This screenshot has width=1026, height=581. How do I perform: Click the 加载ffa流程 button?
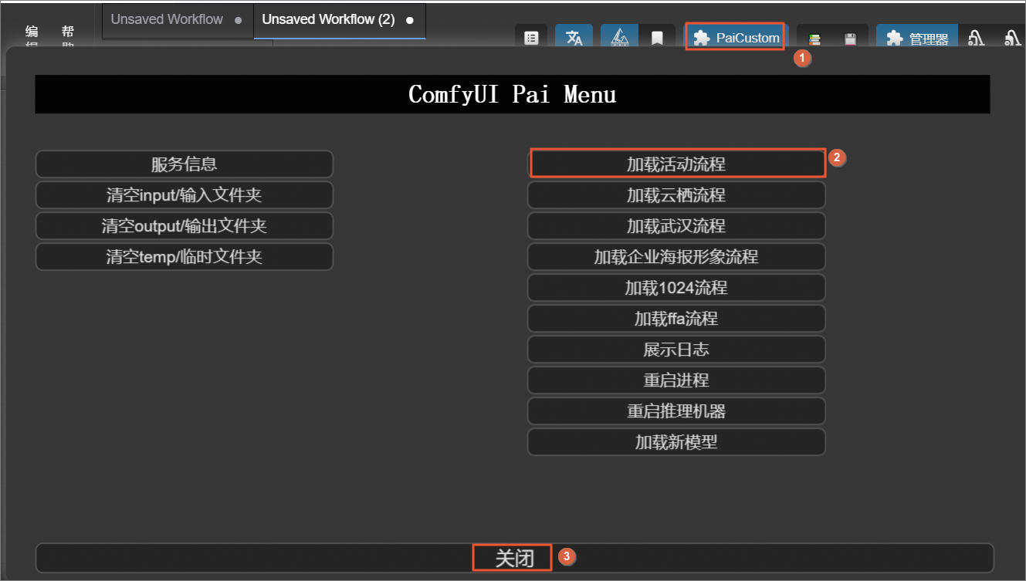[x=676, y=319]
